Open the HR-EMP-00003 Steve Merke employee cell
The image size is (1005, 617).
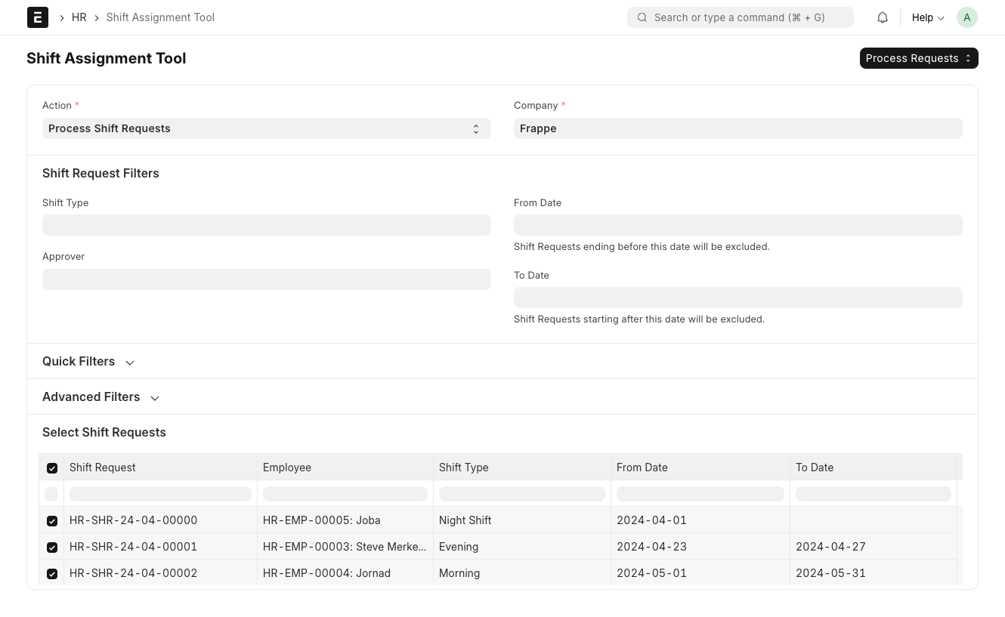pyautogui.click(x=345, y=547)
